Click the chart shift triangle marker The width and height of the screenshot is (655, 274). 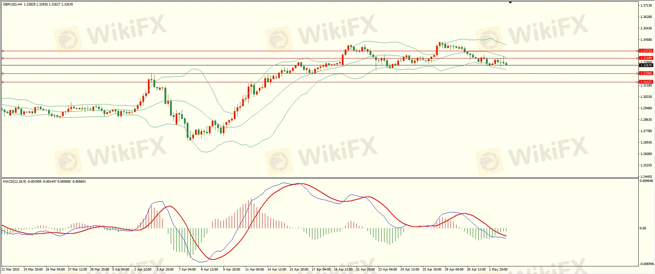pos(510,2)
